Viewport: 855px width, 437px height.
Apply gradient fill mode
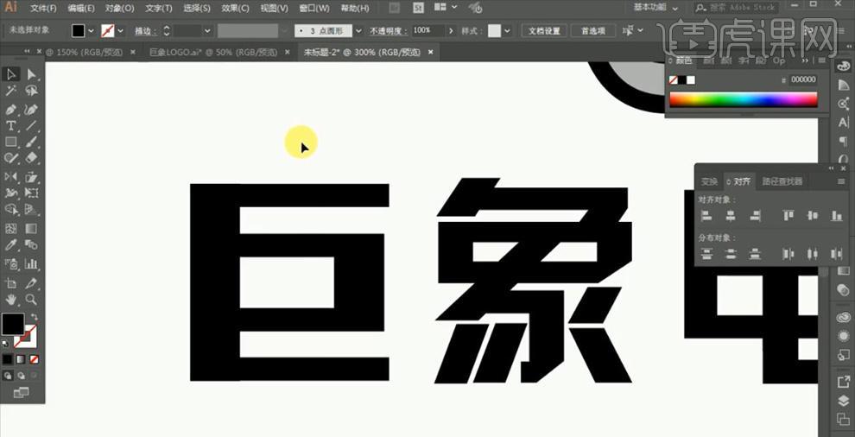21,359
